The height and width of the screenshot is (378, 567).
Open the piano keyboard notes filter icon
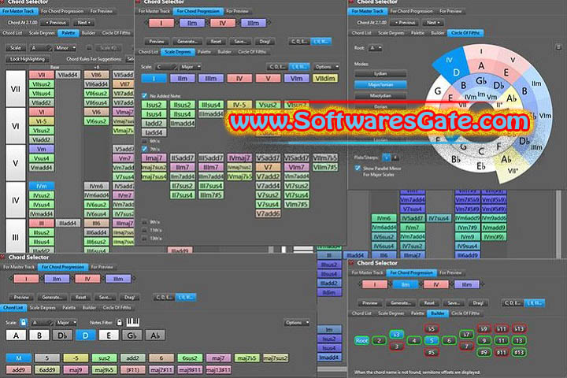point(133,322)
